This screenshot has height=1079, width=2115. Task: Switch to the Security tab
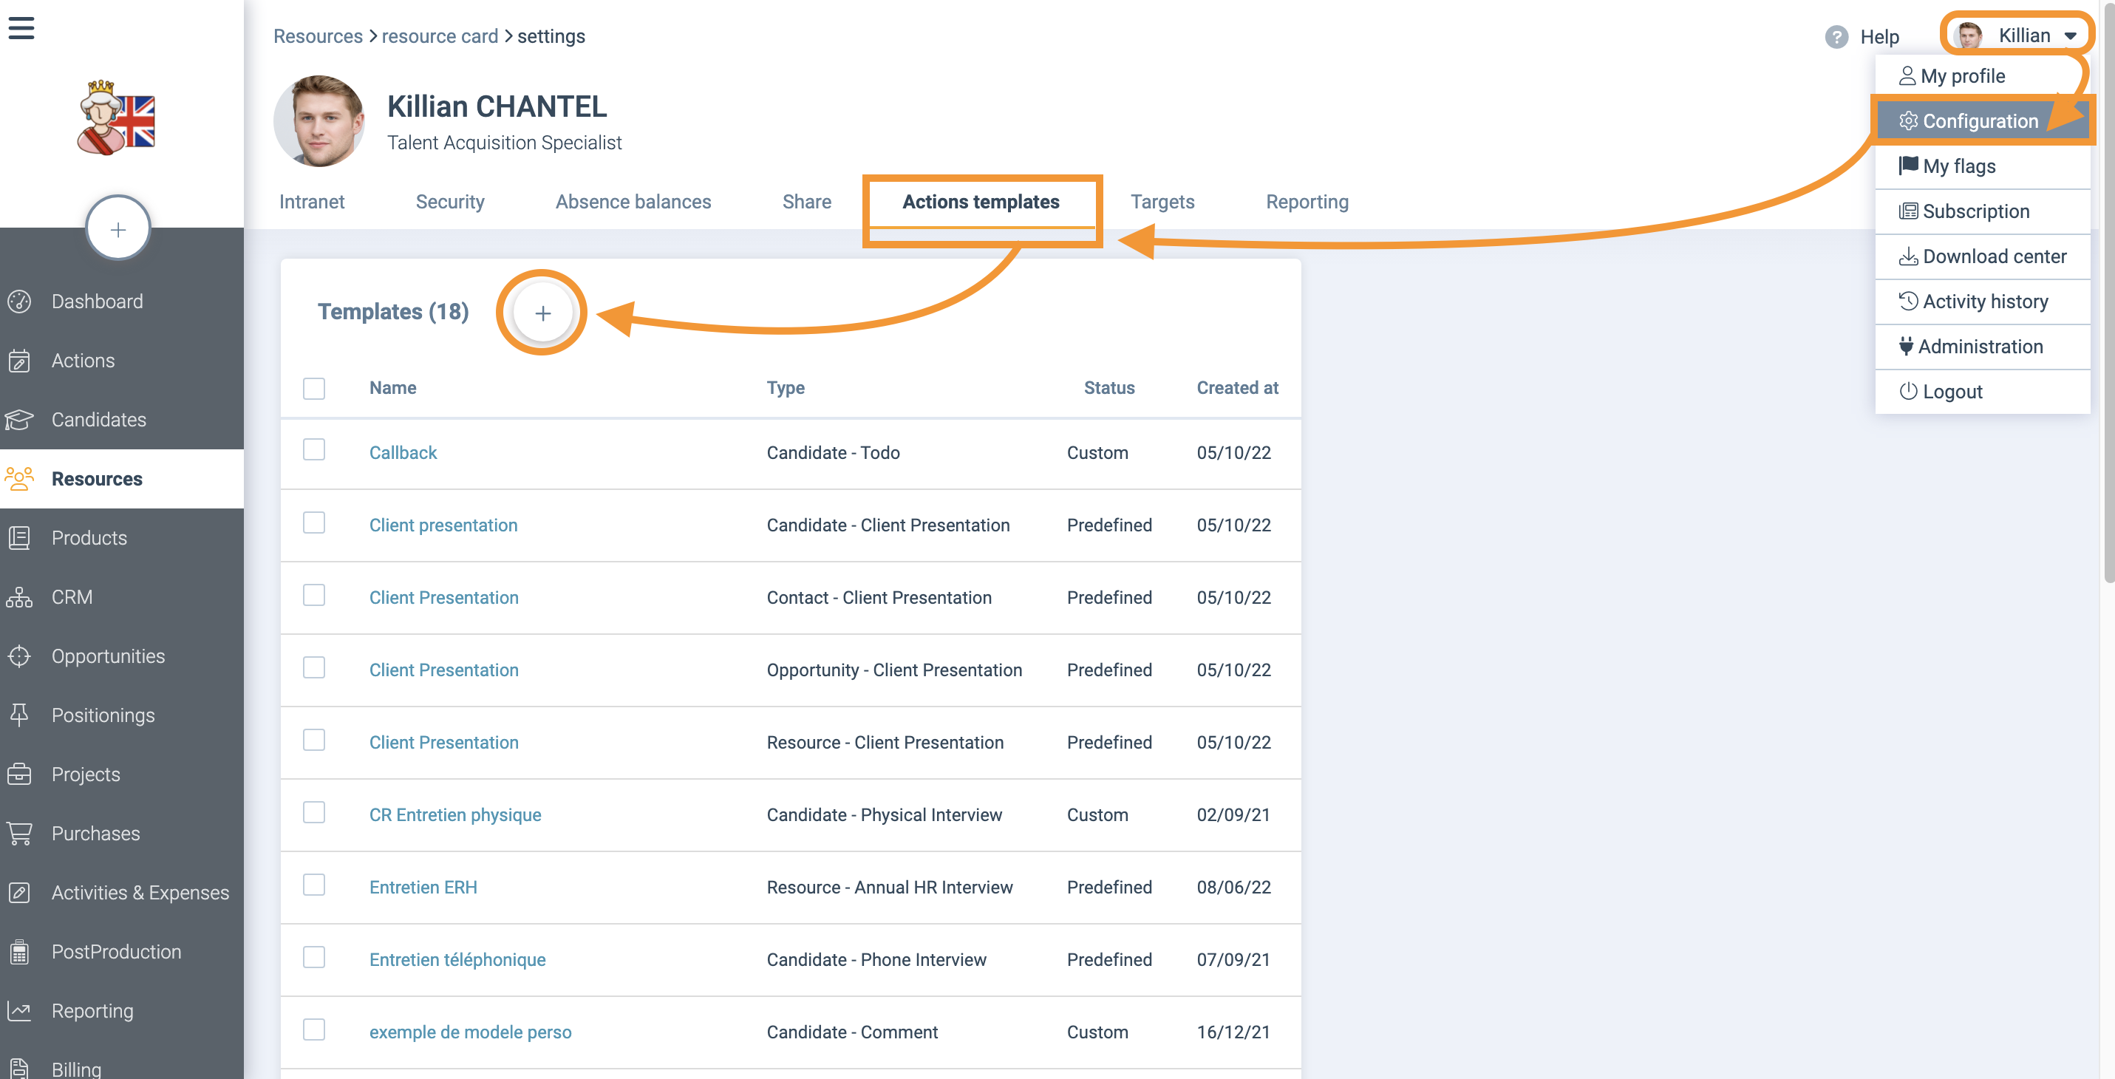point(450,202)
